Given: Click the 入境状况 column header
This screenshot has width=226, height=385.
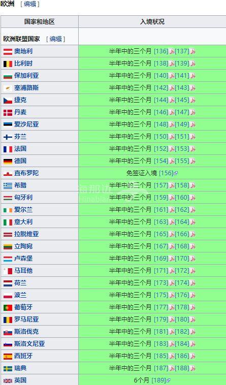Looking at the screenshot, I should [x=152, y=22].
